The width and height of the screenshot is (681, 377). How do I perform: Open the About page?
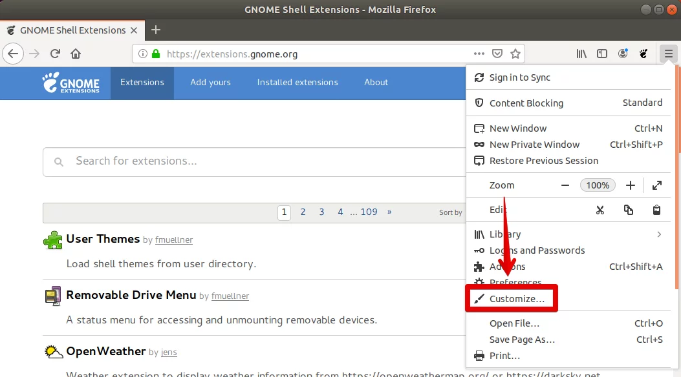coord(376,83)
